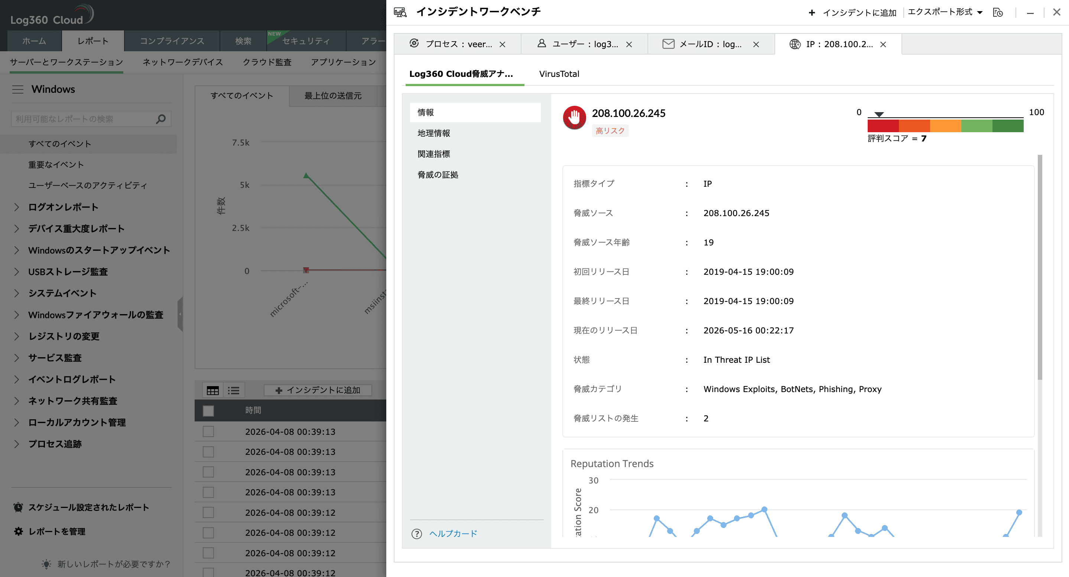Check the first 2026-04-08 00:39:12 row checkbox
Screen dimensions: 1069x577
coord(208,513)
